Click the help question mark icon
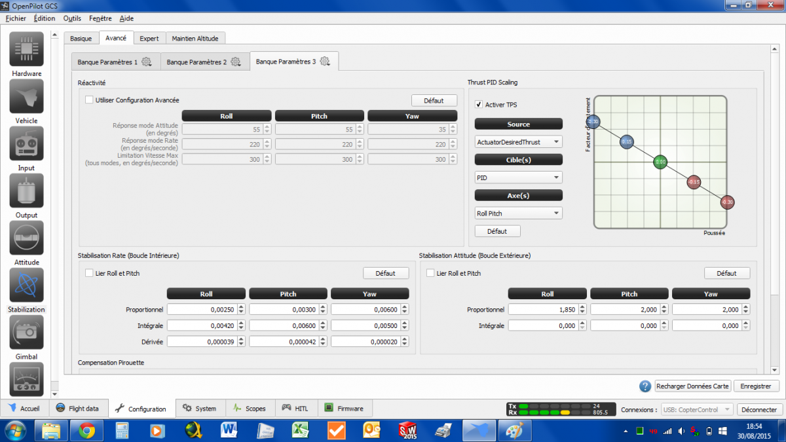Screen dimensions: 786x442 (x=645, y=386)
